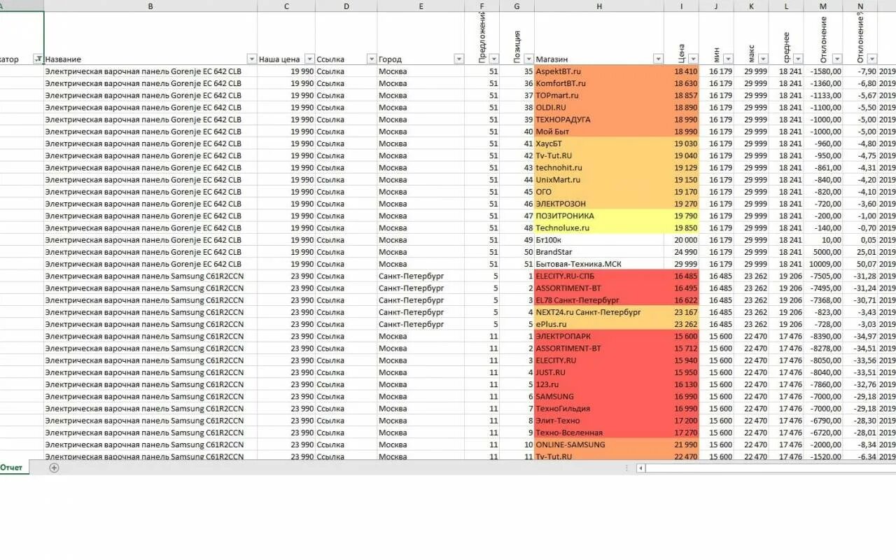Open the макс column filter dropdown
This screenshot has width=896, height=560.
(763, 59)
